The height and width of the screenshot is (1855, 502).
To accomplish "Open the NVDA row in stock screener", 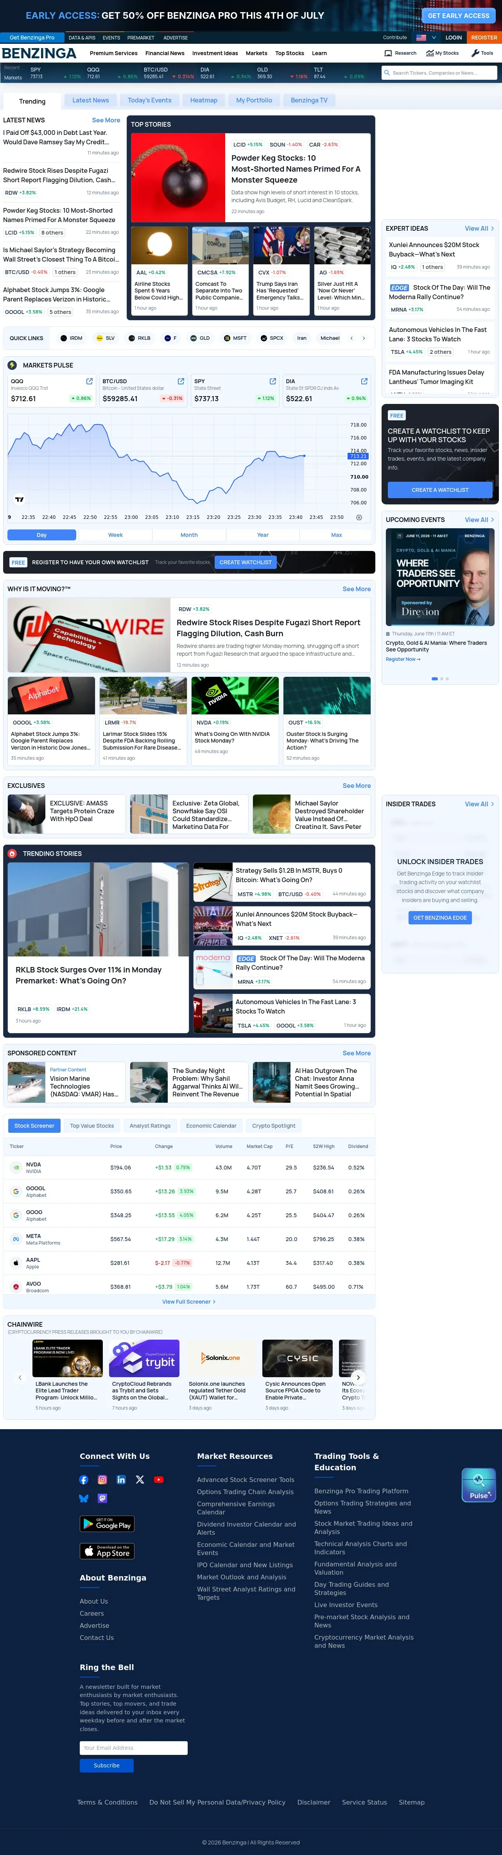I will [x=189, y=1167].
